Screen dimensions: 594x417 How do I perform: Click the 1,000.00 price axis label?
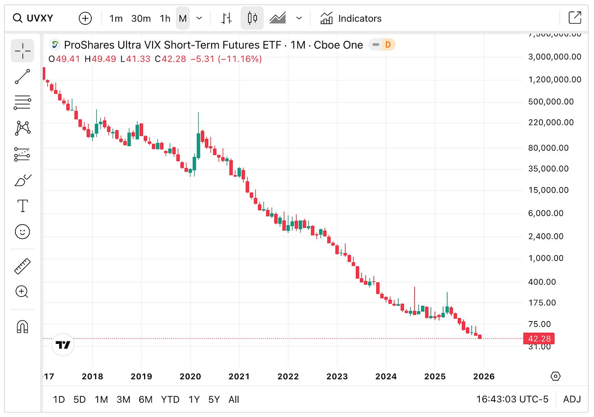tap(546, 258)
